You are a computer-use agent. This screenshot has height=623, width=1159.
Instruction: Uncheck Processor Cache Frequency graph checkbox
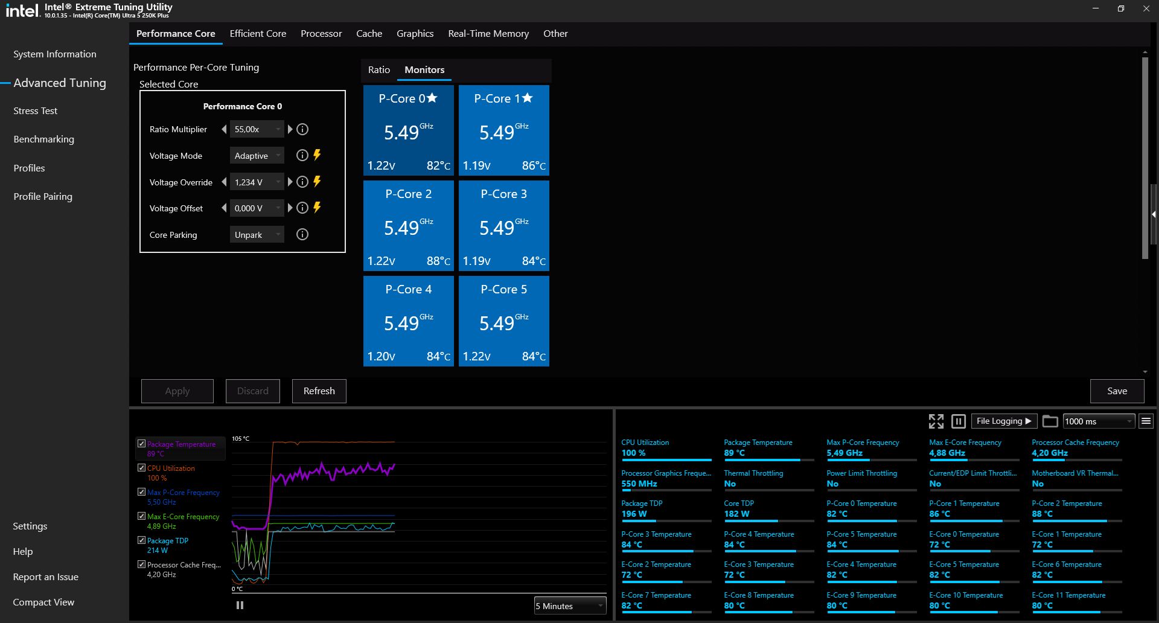point(141,564)
